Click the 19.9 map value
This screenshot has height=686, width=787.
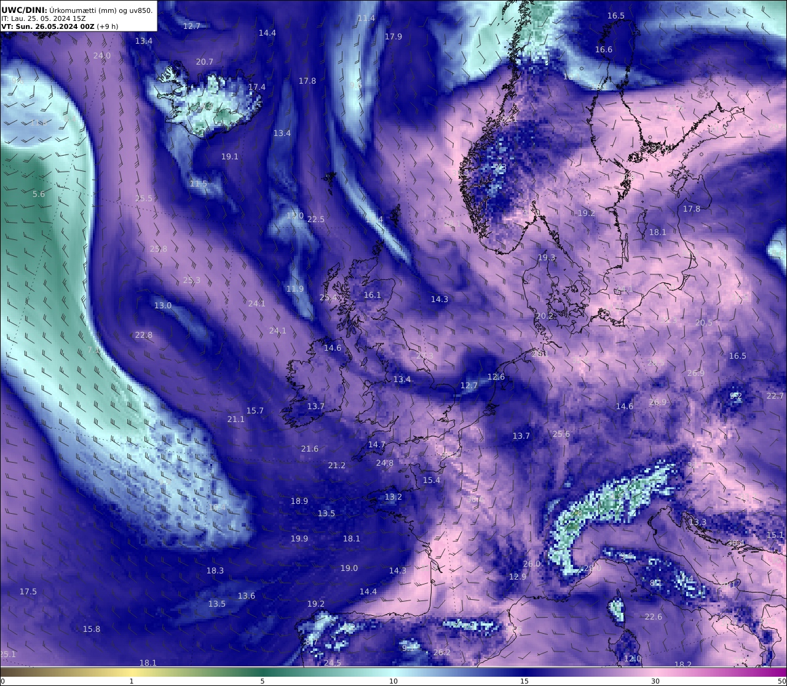[299, 538]
